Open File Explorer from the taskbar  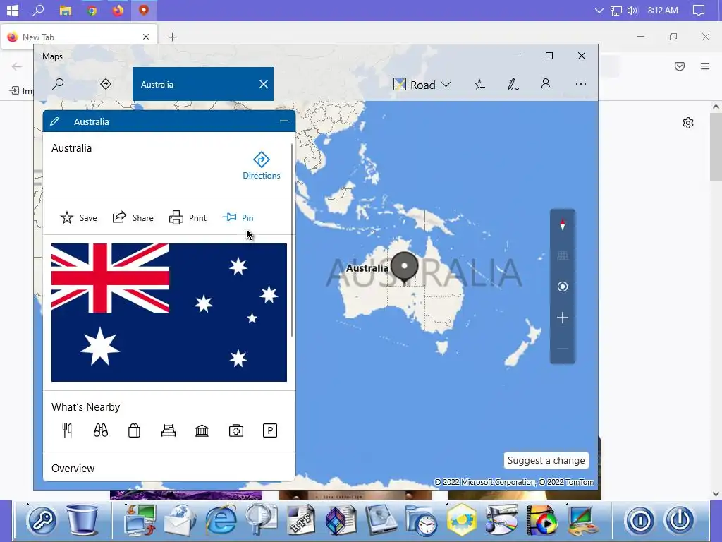click(66, 10)
